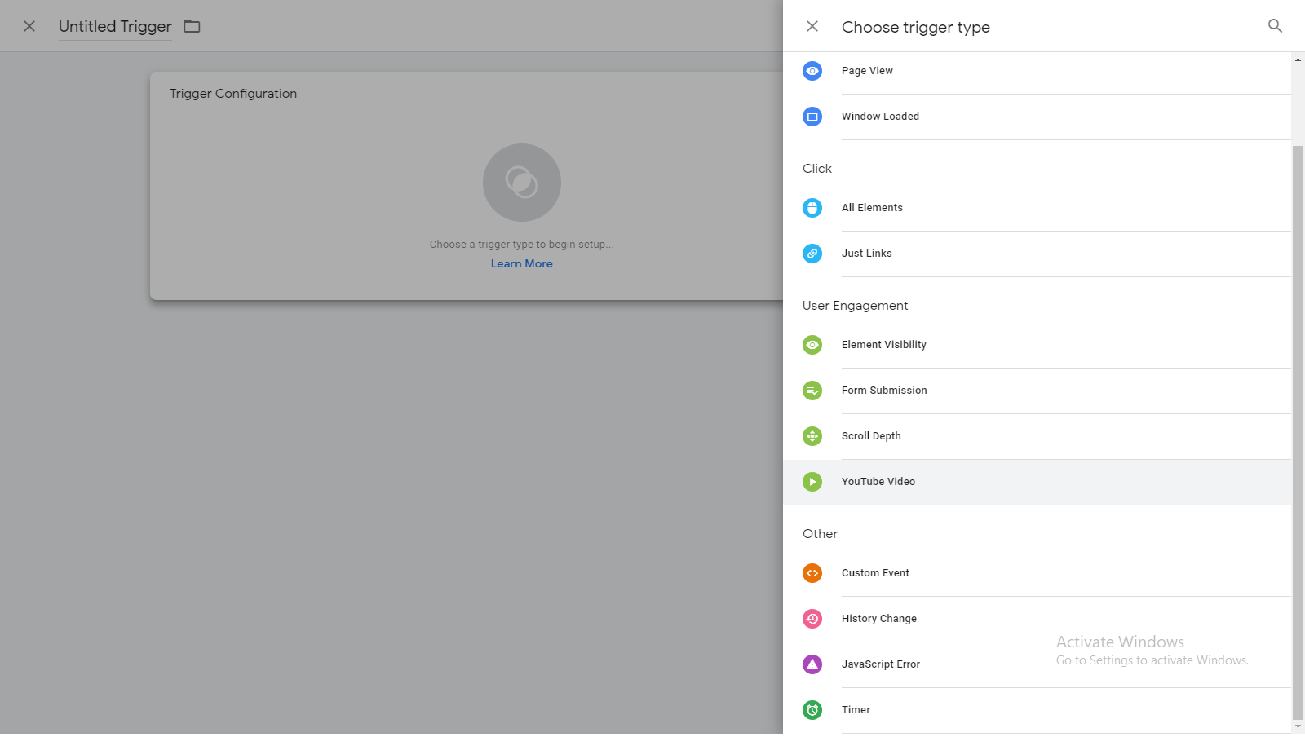Select the Custom Event trigger
This screenshot has height=737, width=1305.
1037,573
